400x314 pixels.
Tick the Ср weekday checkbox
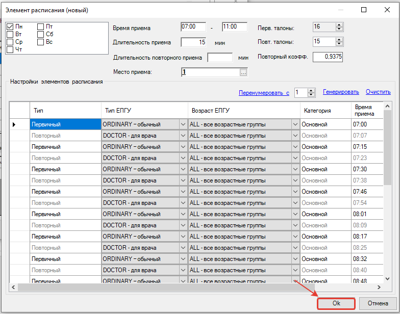pos(10,42)
